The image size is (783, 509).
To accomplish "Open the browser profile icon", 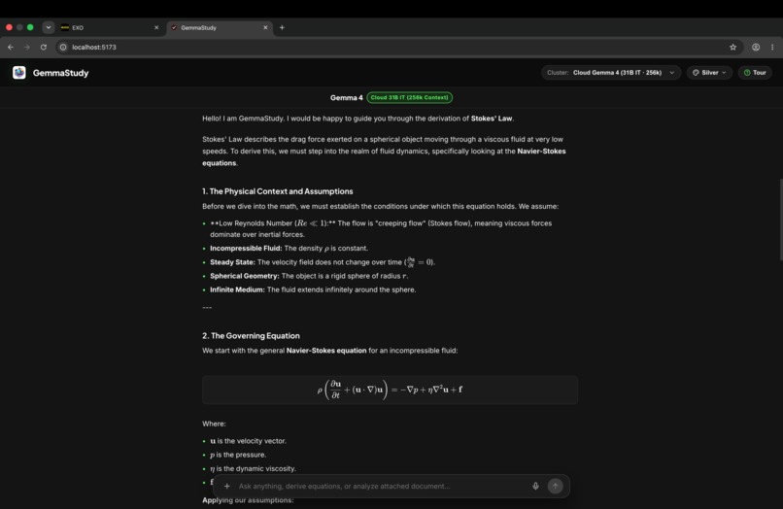I will pyautogui.click(x=756, y=47).
